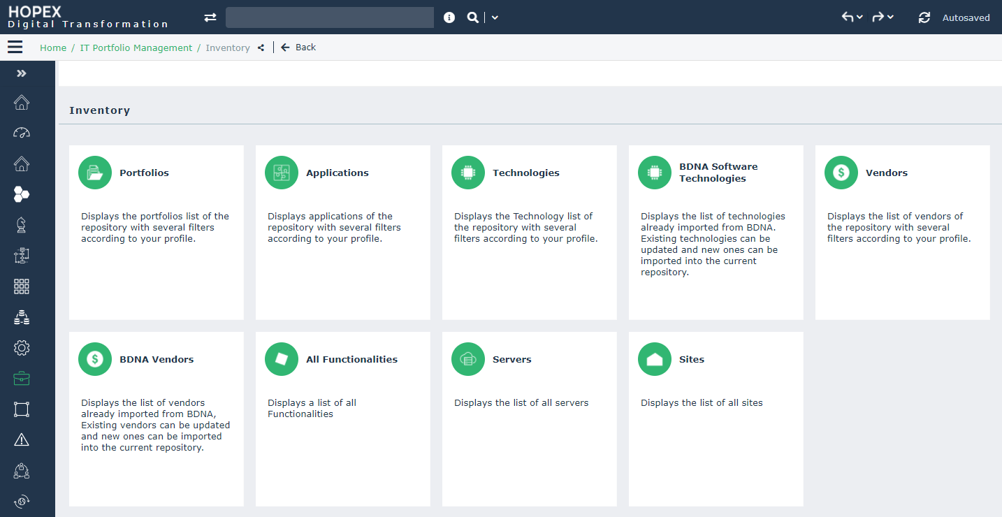Click the dashboard gauge sidebar icon
1002x517 pixels.
22,133
